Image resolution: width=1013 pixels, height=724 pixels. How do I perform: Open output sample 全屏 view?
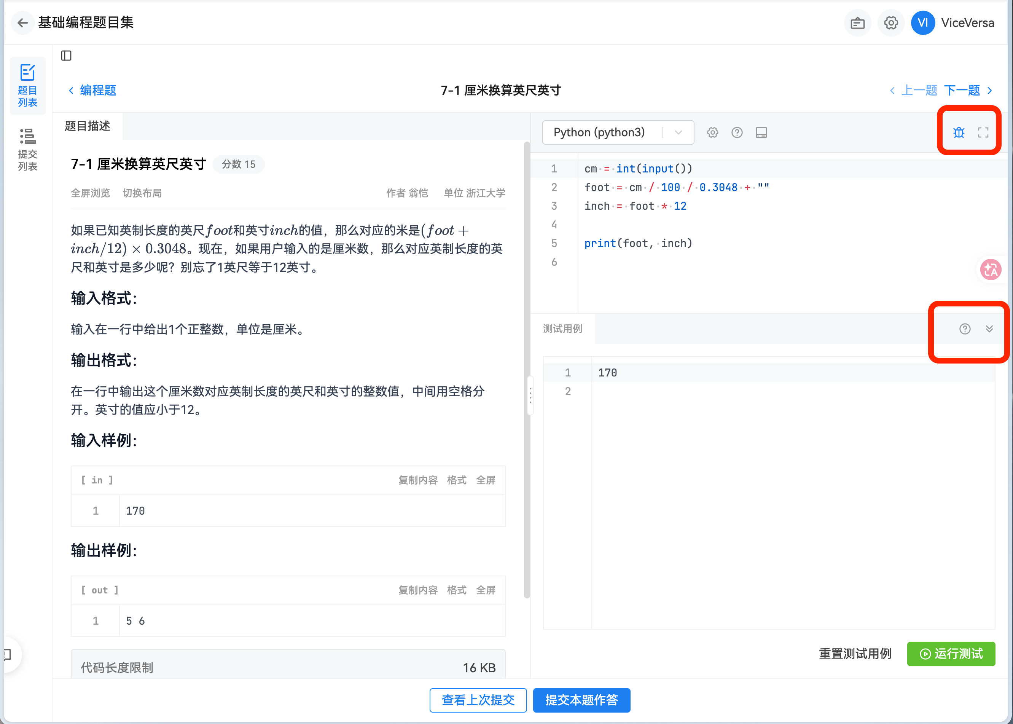coord(485,590)
